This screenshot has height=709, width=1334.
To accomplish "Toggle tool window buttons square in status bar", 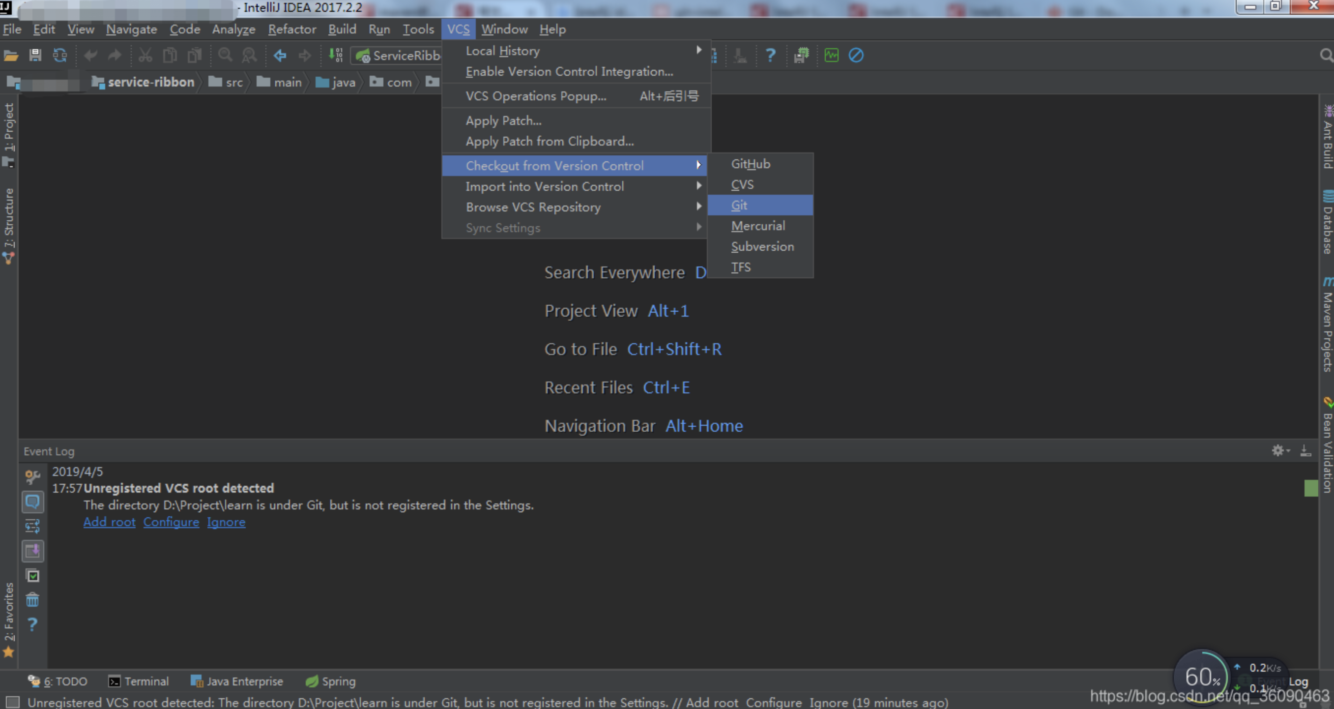I will pyautogui.click(x=12, y=702).
